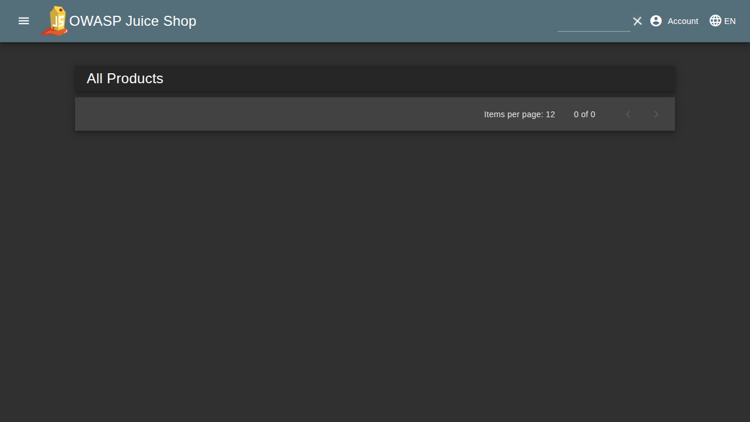Expand the items per page value 12

pyautogui.click(x=550, y=114)
